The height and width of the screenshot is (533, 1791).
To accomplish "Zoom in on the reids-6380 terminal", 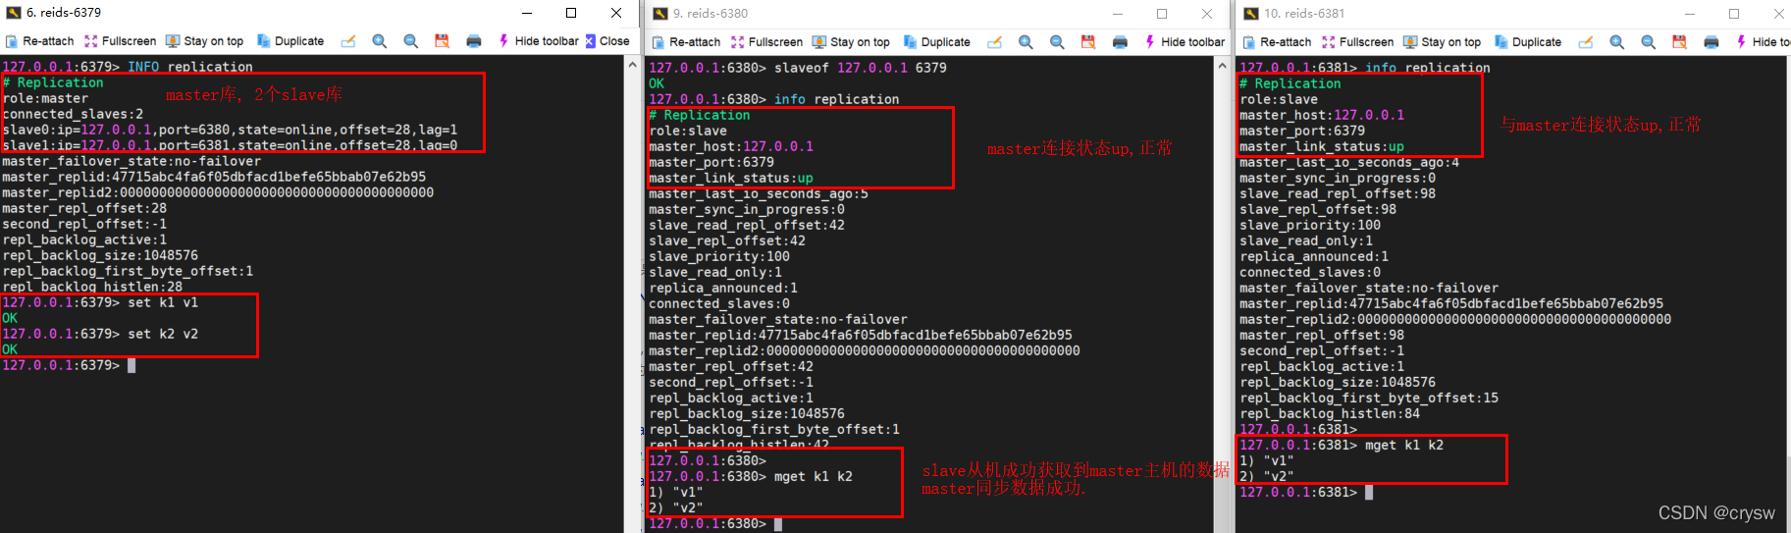I will click(x=1026, y=42).
